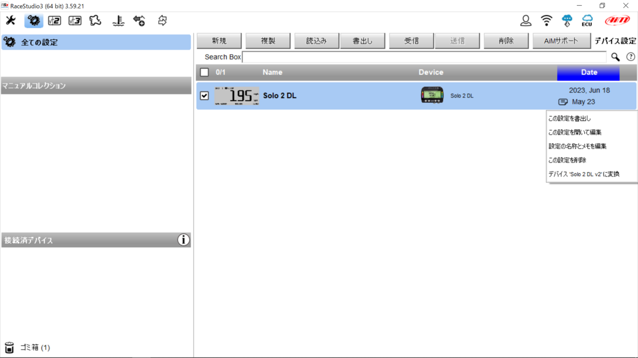The height and width of the screenshot is (358, 638).
Task: Click the small Solo 2 DL device label
Action: [461, 96]
